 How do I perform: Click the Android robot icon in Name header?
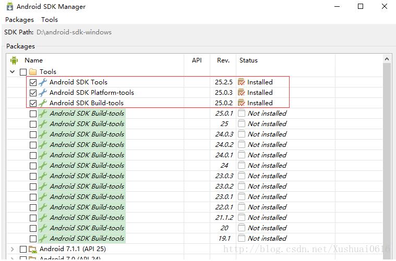click(14, 60)
